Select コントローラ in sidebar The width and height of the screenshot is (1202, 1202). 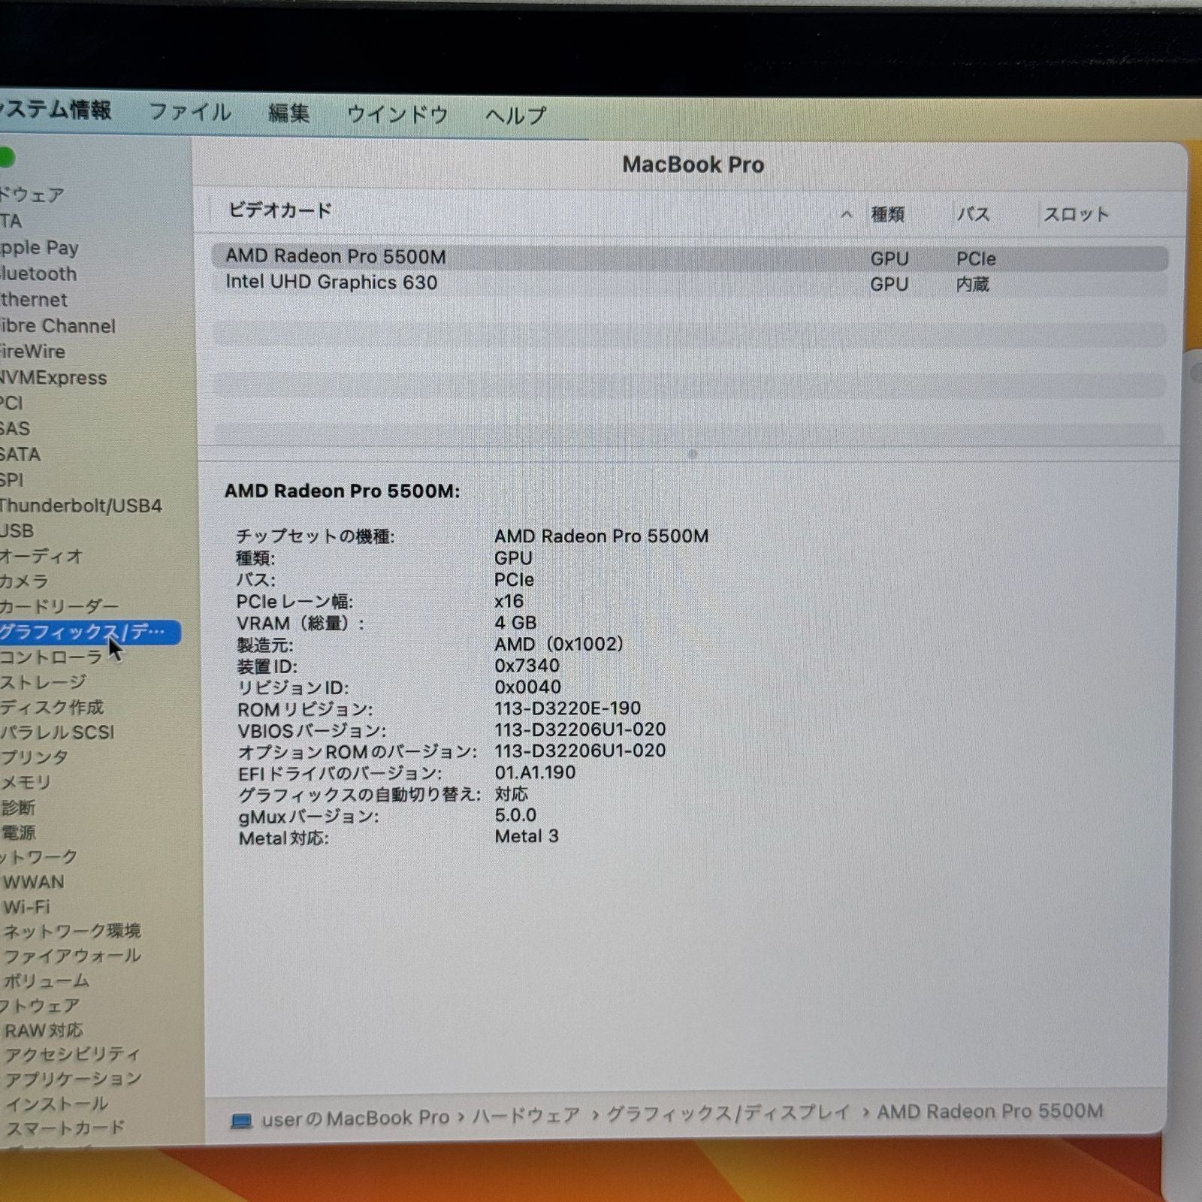(x=51, y=657)
